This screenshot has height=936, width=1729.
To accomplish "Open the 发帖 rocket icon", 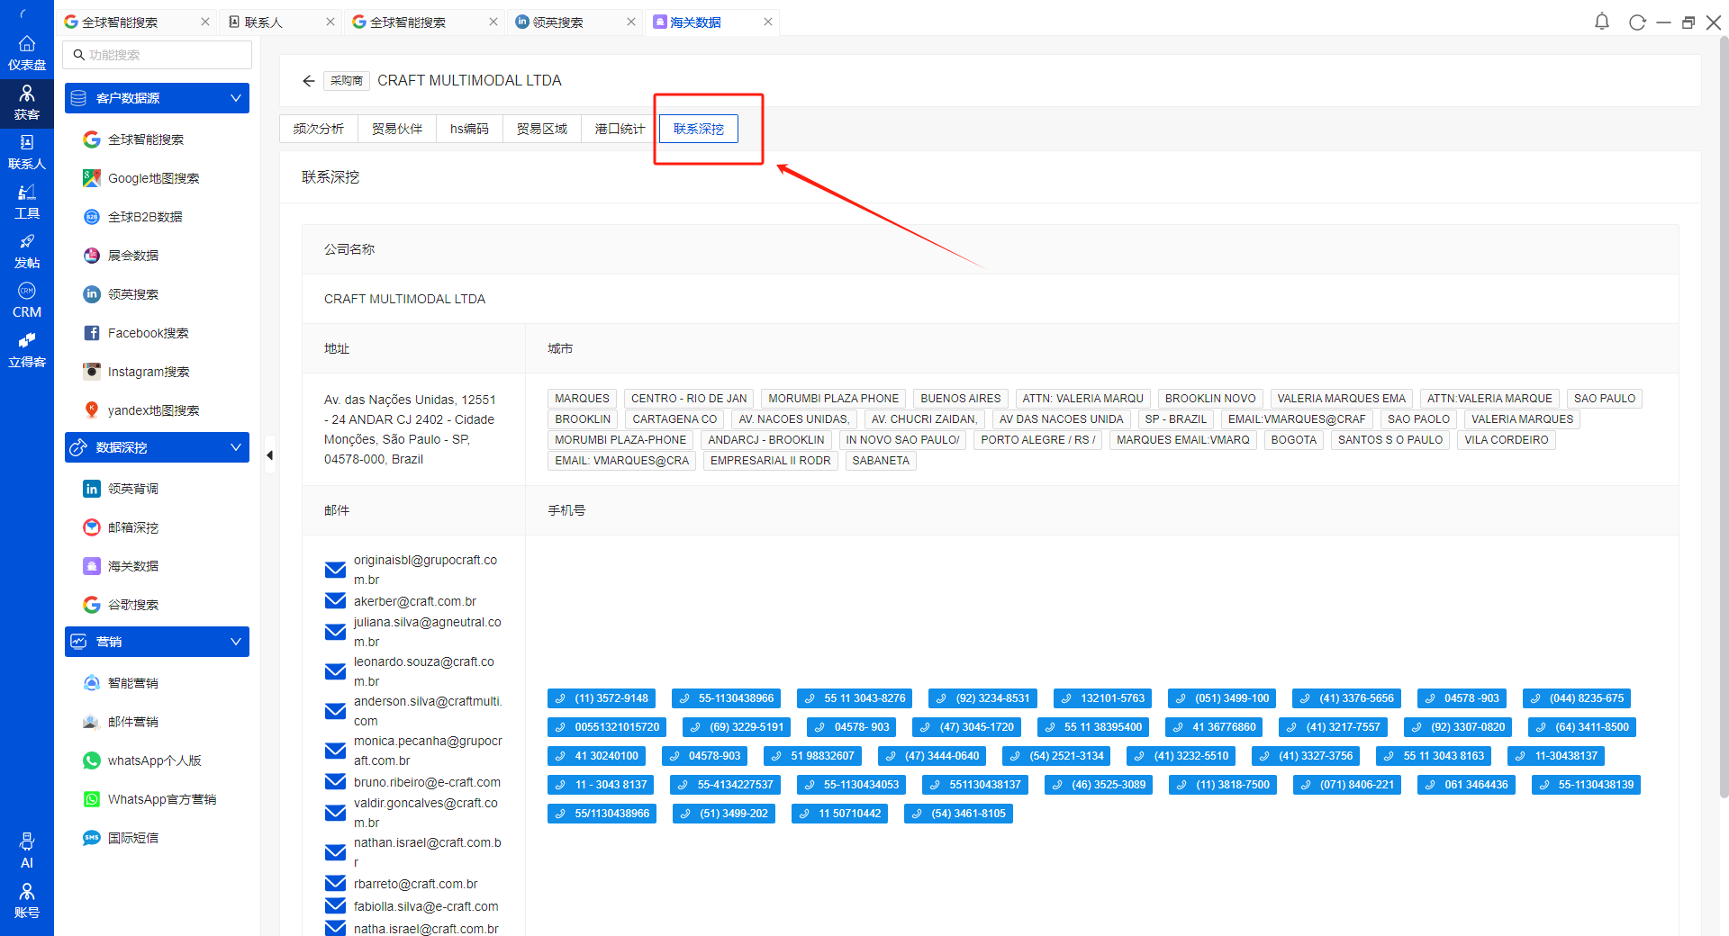I will 27,251.
